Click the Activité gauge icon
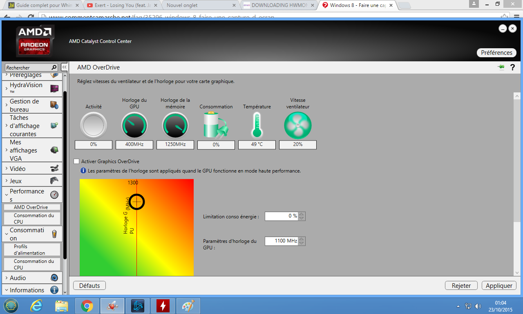Image resolution: width=523 pixels, height=314 pixels. [94, 126]
